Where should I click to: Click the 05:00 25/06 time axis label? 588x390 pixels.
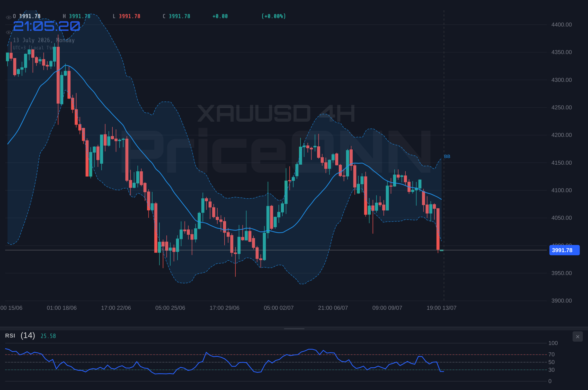click(170, 308)
